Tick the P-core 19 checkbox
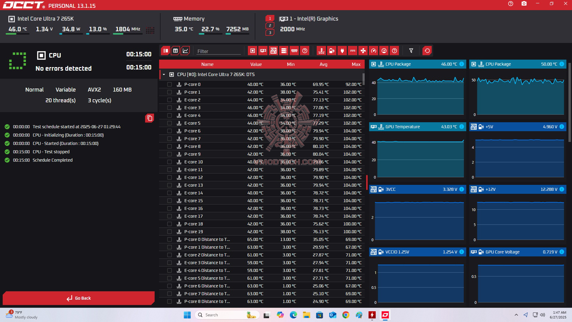The width and height of the screenshot is (572, 322). (x=170, y=232)
